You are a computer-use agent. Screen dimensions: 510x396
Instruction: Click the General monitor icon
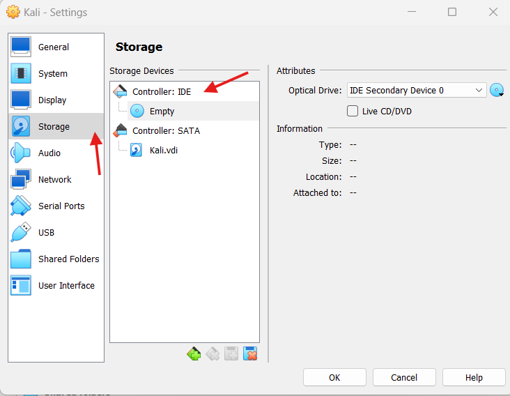pos(21,47)
